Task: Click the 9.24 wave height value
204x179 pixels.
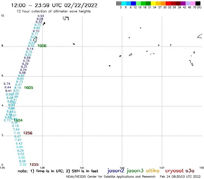Action: [x=23, y=70]
